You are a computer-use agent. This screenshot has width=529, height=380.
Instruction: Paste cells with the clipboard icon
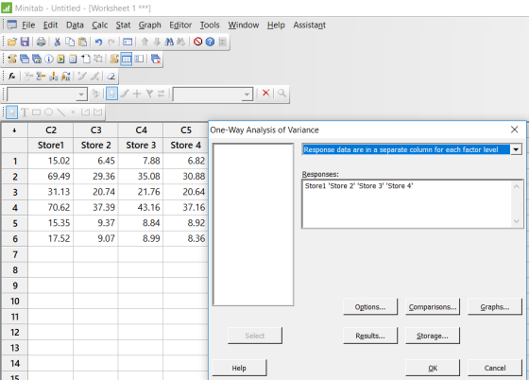click(x=83, y=42)
